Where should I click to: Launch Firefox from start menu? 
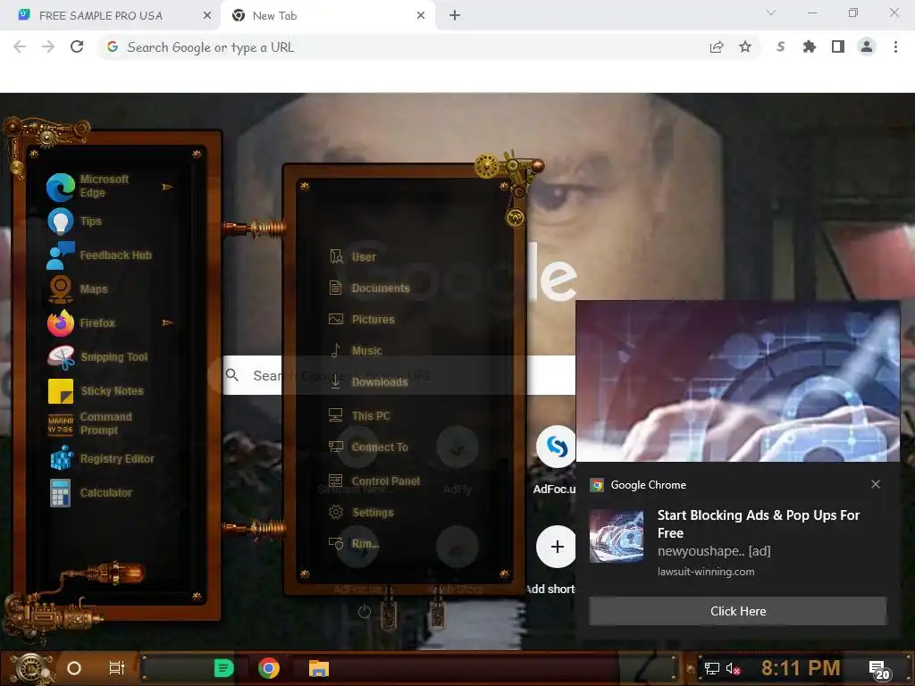click(x=81, y=322)
